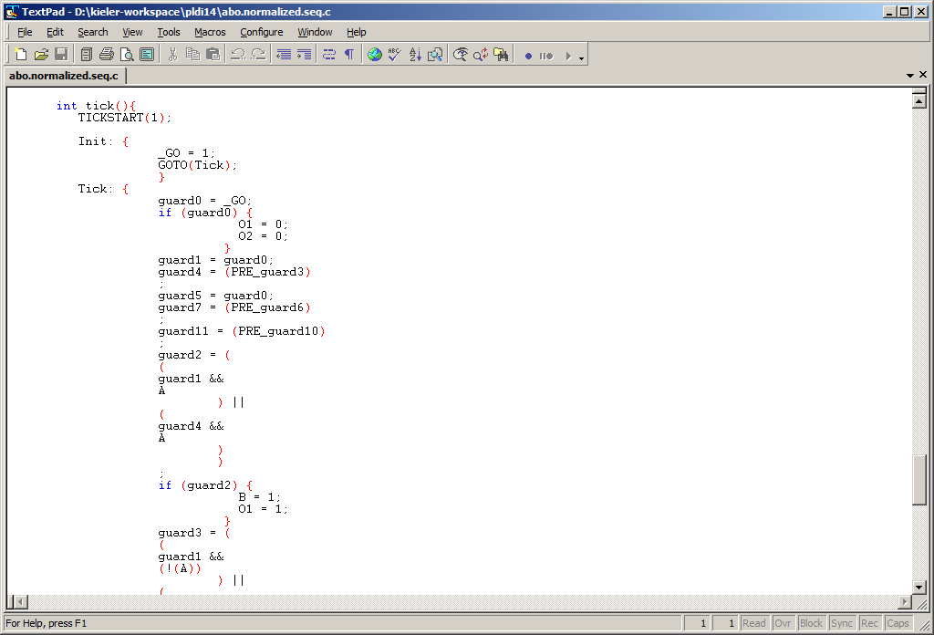
Task: Create a new document with toolbar icon
Action: 21,55
